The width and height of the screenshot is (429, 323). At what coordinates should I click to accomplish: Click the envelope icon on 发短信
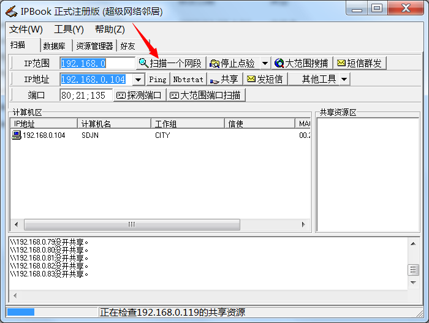pyautogui.click(x=251, y=79)
